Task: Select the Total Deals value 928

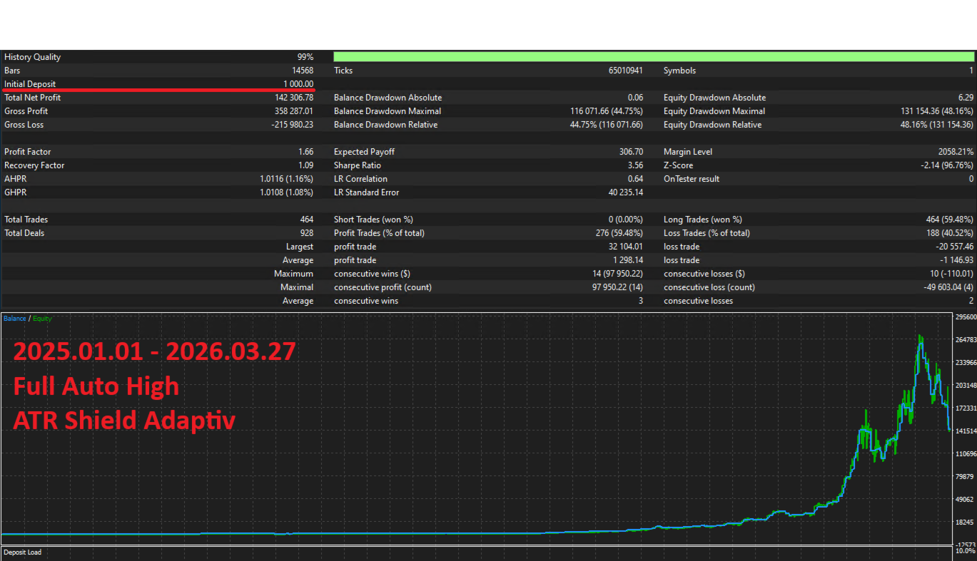Action: (x=307, y=233)
